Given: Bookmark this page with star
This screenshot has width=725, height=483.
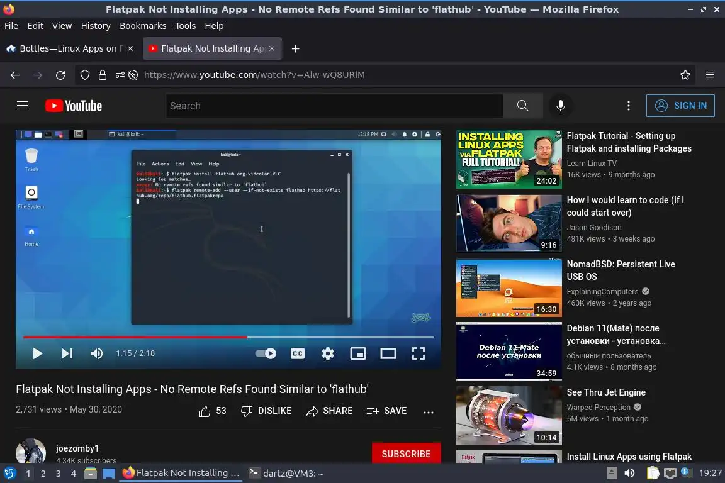Looking at the screenshot, I should click(685, 75).
